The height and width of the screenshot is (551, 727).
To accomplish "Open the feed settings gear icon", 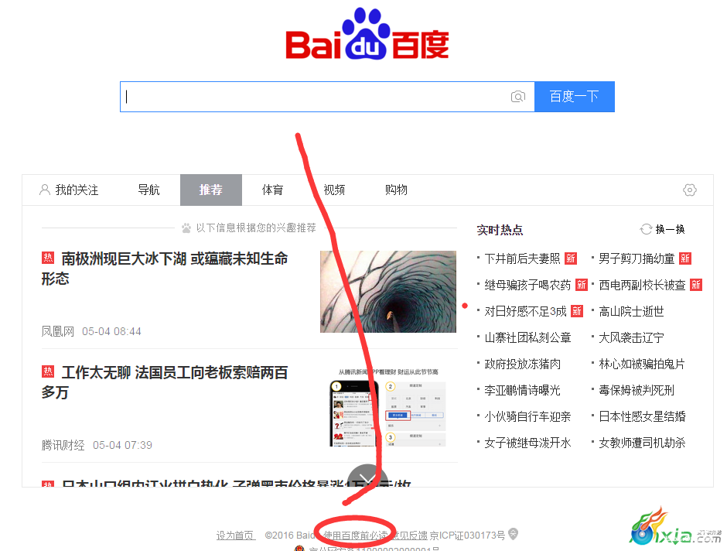I will point(689,190).
